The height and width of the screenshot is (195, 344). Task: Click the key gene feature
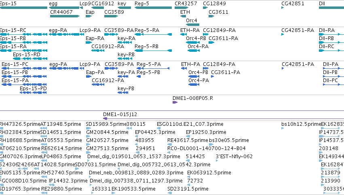pyautogui.click(x=124, y=8)
